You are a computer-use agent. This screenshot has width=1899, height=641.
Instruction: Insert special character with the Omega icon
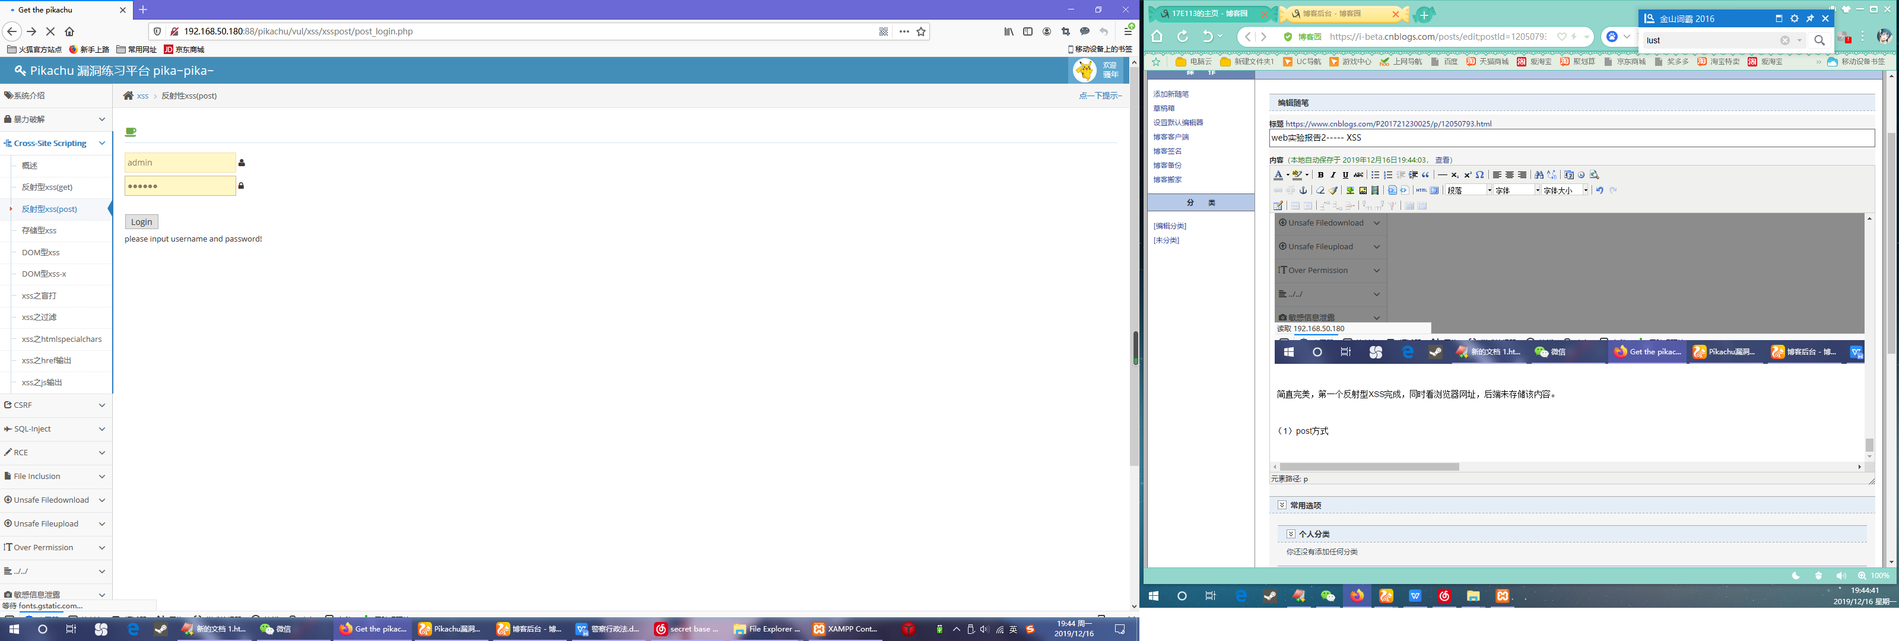1480,176
